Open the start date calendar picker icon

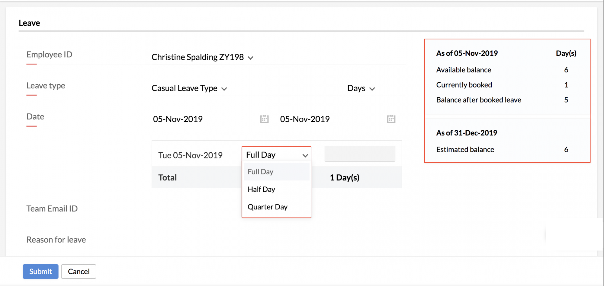264,119
